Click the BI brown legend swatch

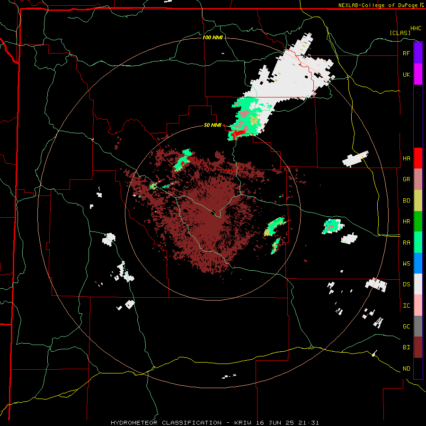click(x=418, y=347)
